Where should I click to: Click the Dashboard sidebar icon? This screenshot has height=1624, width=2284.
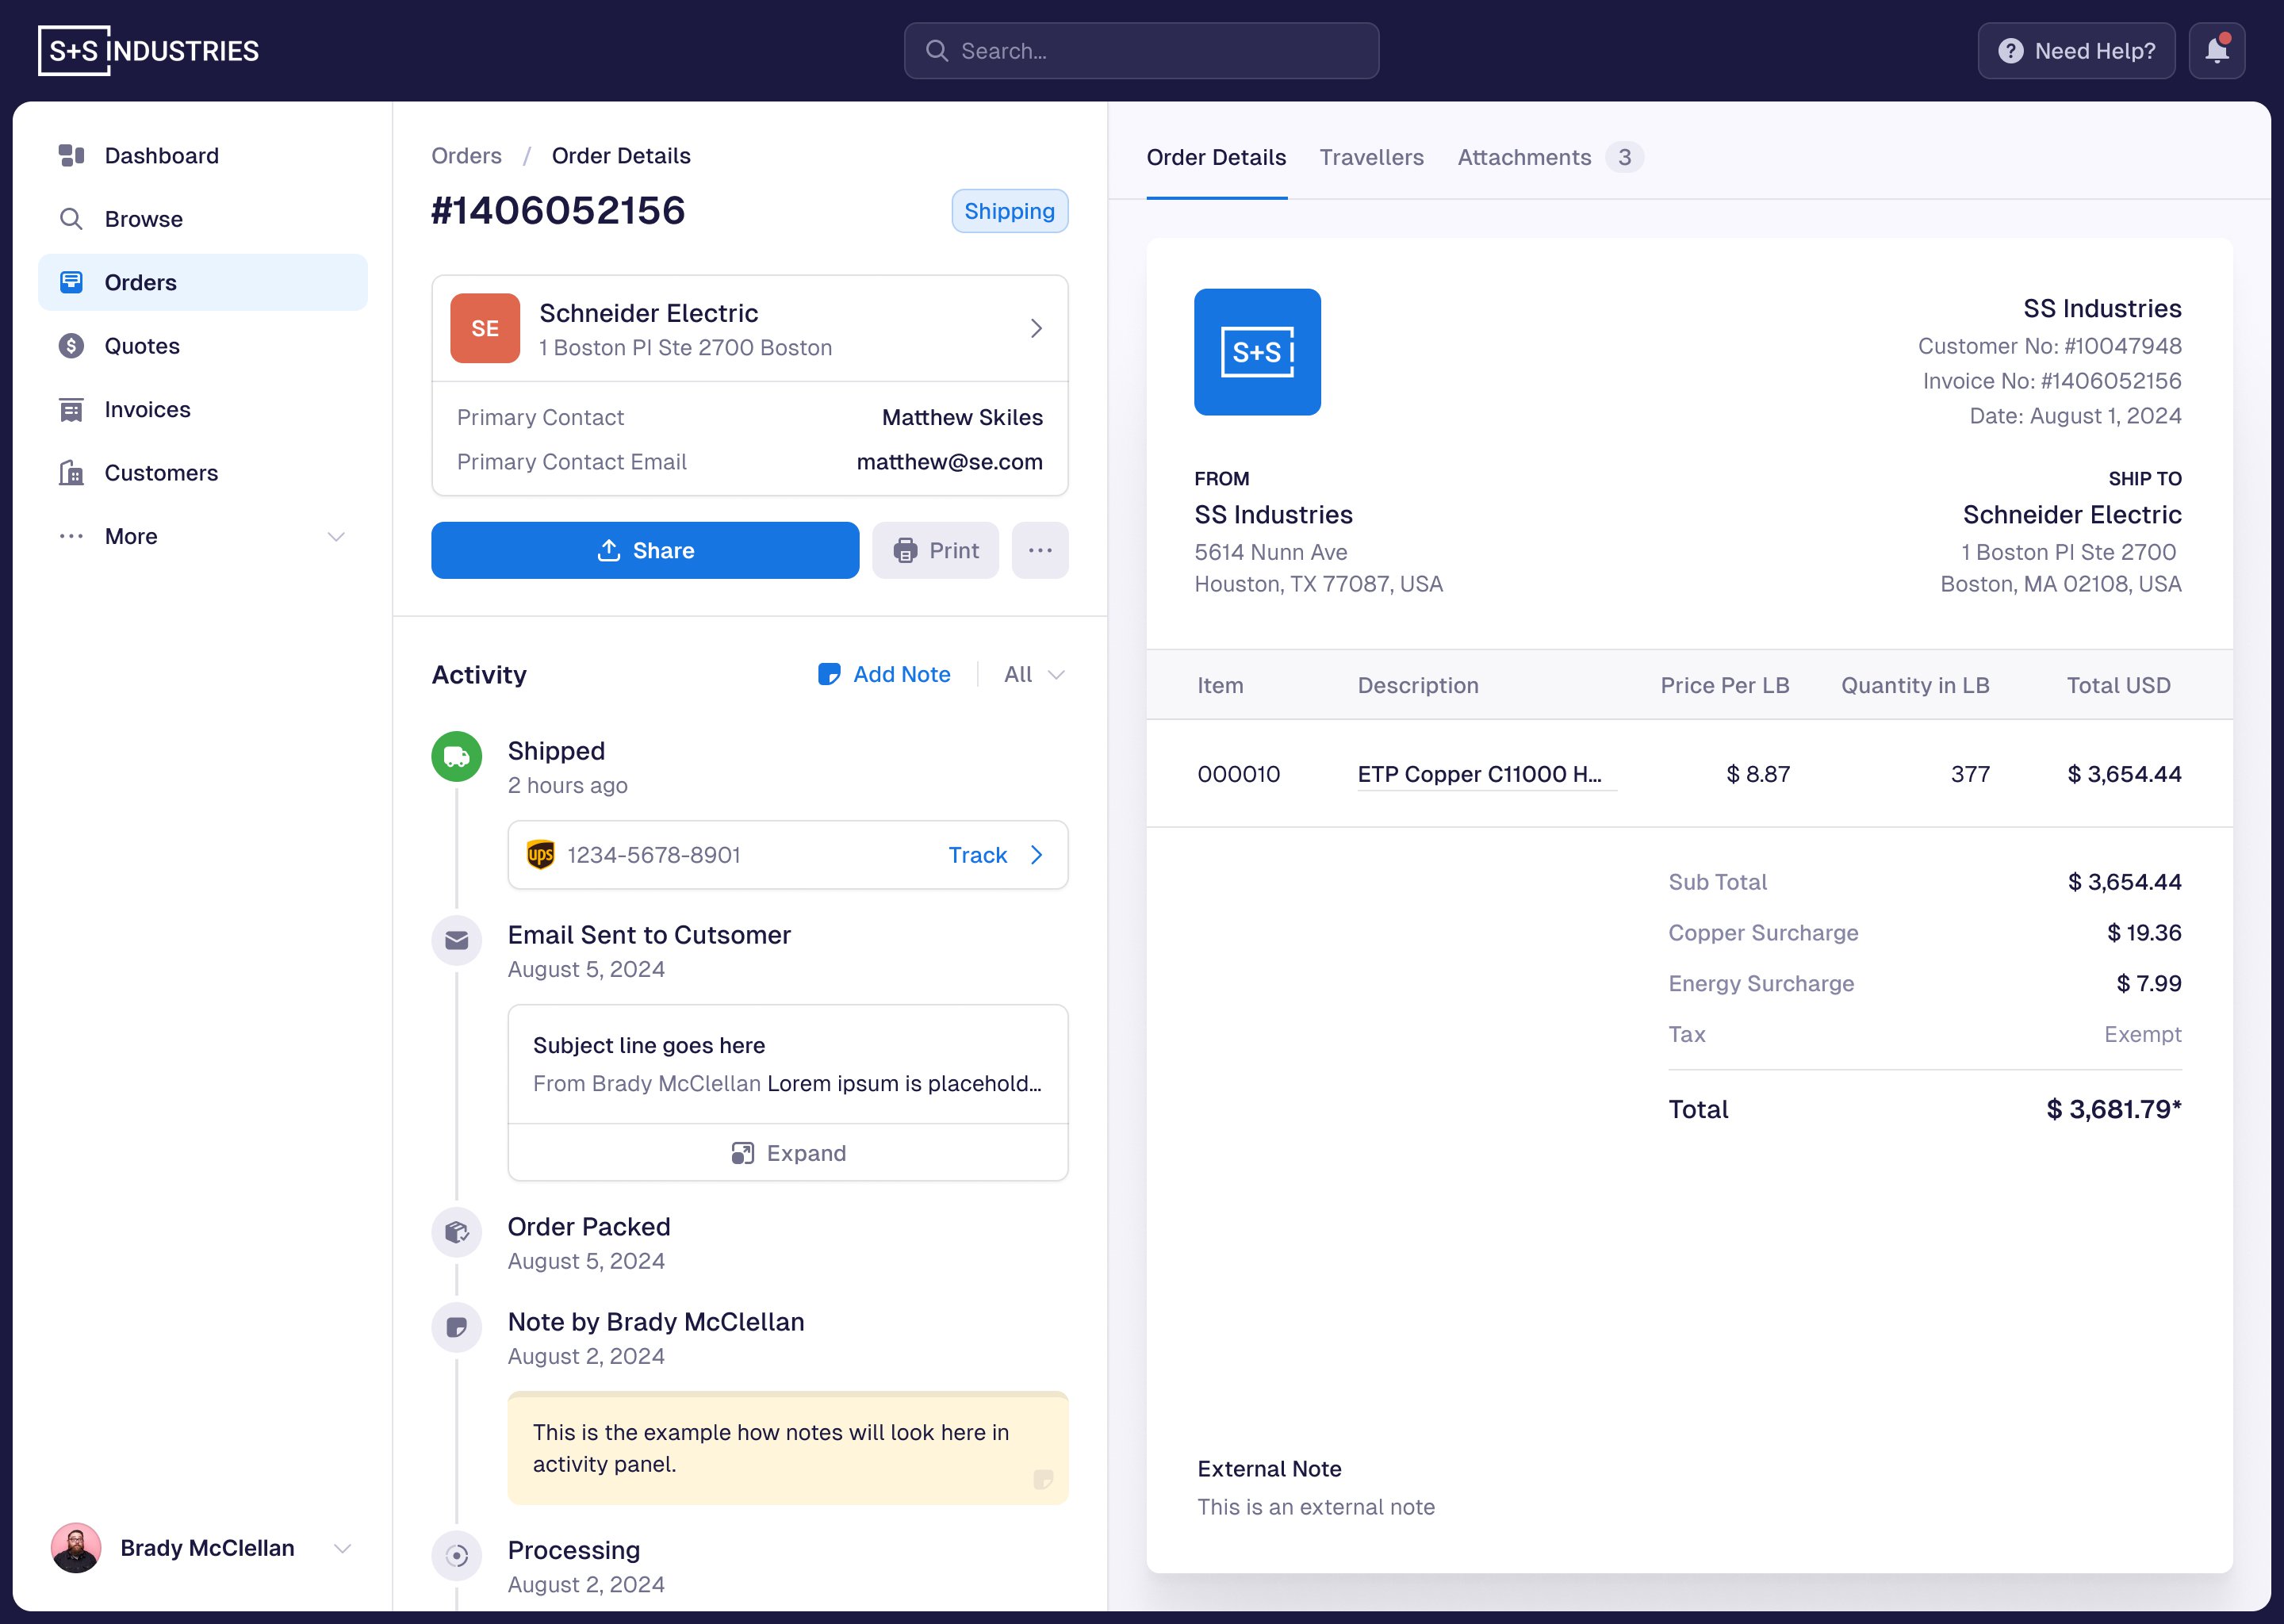point(71,156)
